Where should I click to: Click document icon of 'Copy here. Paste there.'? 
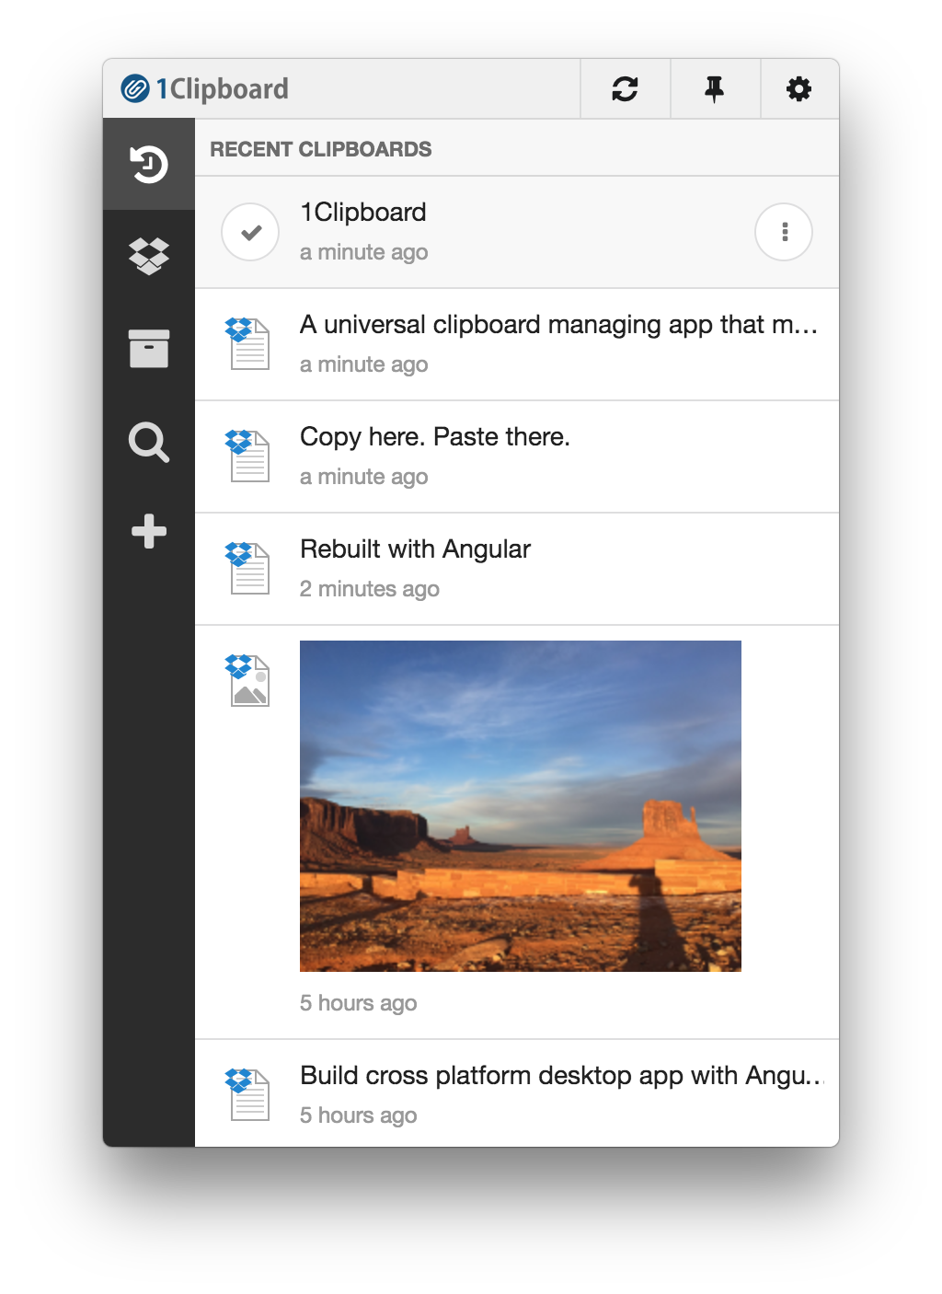248,456
